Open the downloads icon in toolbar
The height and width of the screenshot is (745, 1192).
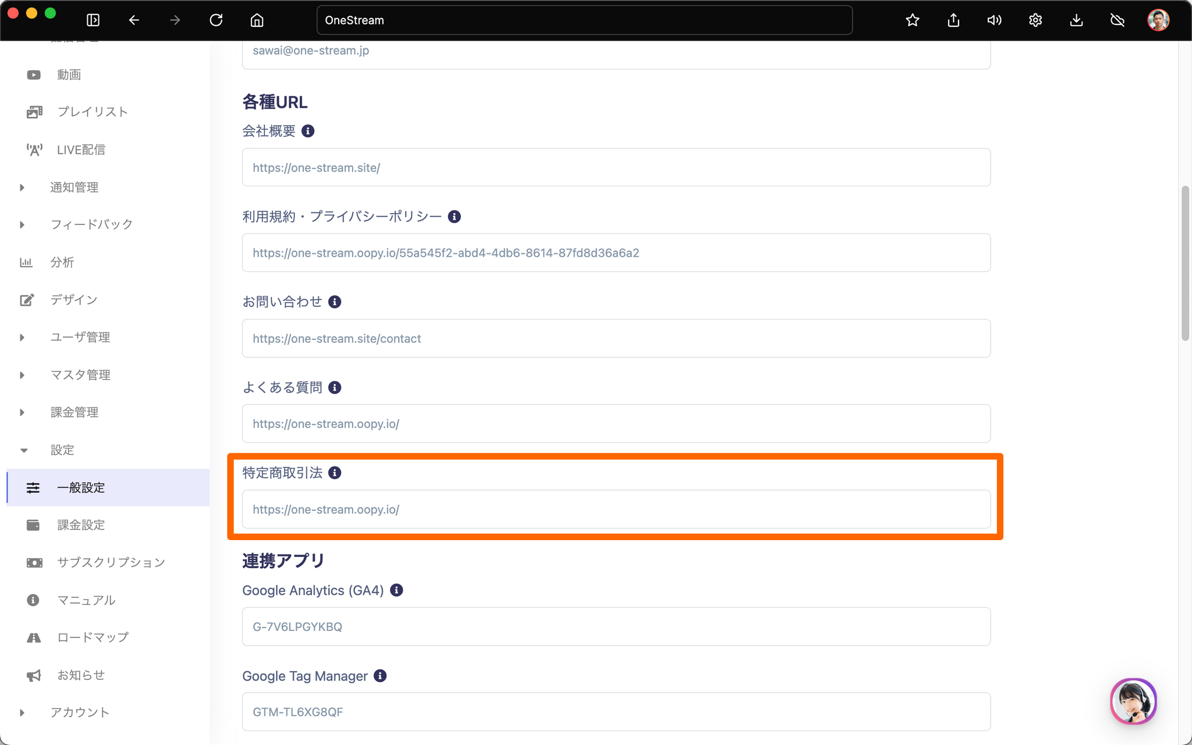[x=1076, y=20]
